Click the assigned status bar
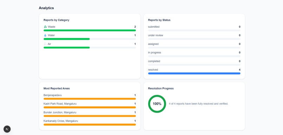The width and height of the screenshot is (283, 135). (194, 47)
